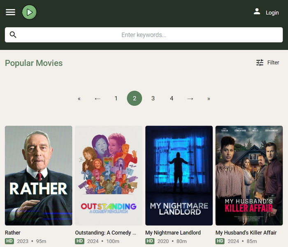Open My Husband's Killer Affair poster

coord(249,175)
